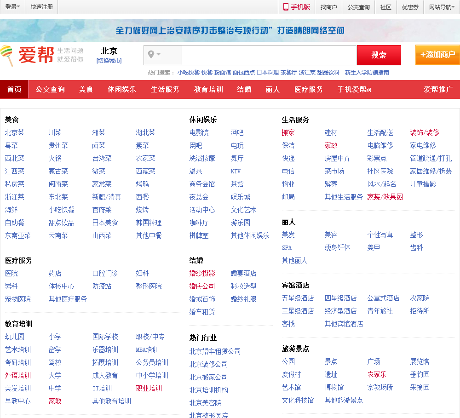Click 驾校 category link
Image resolution: width=460 pixels, height=418 pixels.
coord(55,362)
